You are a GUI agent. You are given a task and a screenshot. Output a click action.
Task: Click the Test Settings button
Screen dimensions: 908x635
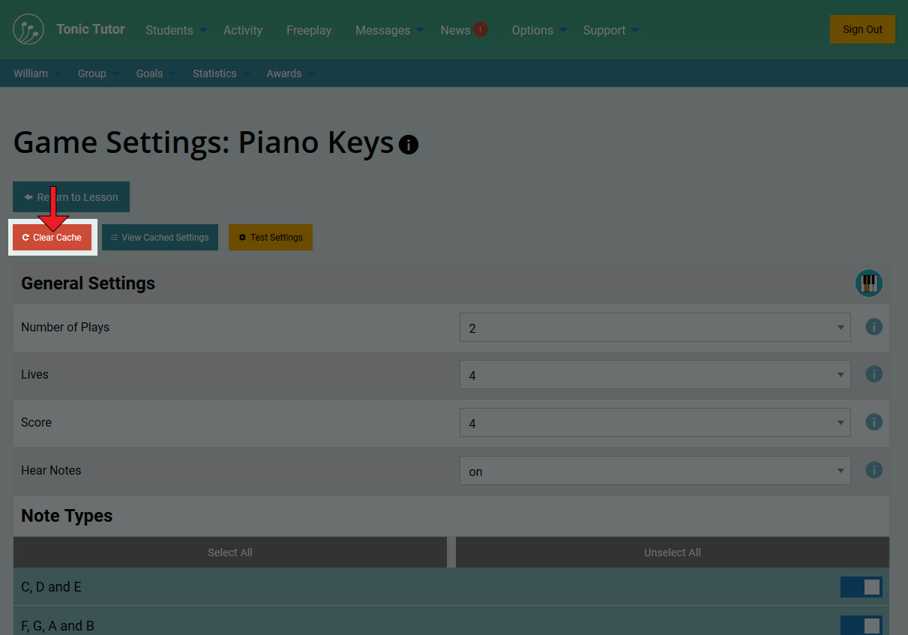coord(271,238)
